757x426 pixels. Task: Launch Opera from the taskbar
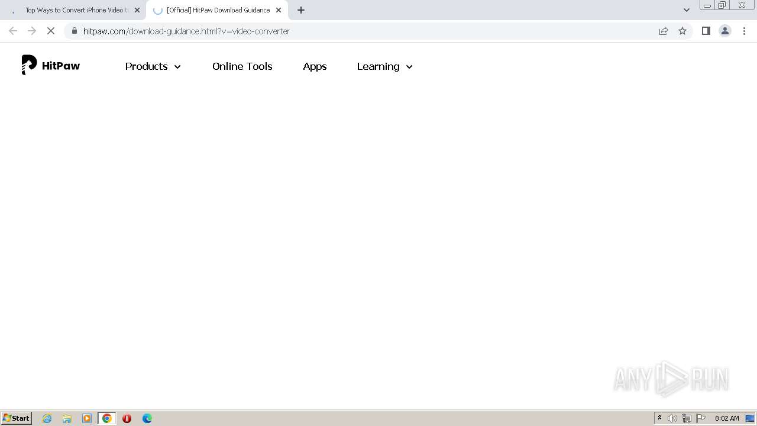[x=127, y=418]
